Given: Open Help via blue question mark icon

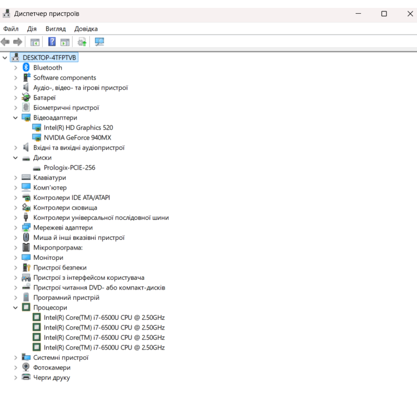Looking at the screenshot, I should pos(52,42).
